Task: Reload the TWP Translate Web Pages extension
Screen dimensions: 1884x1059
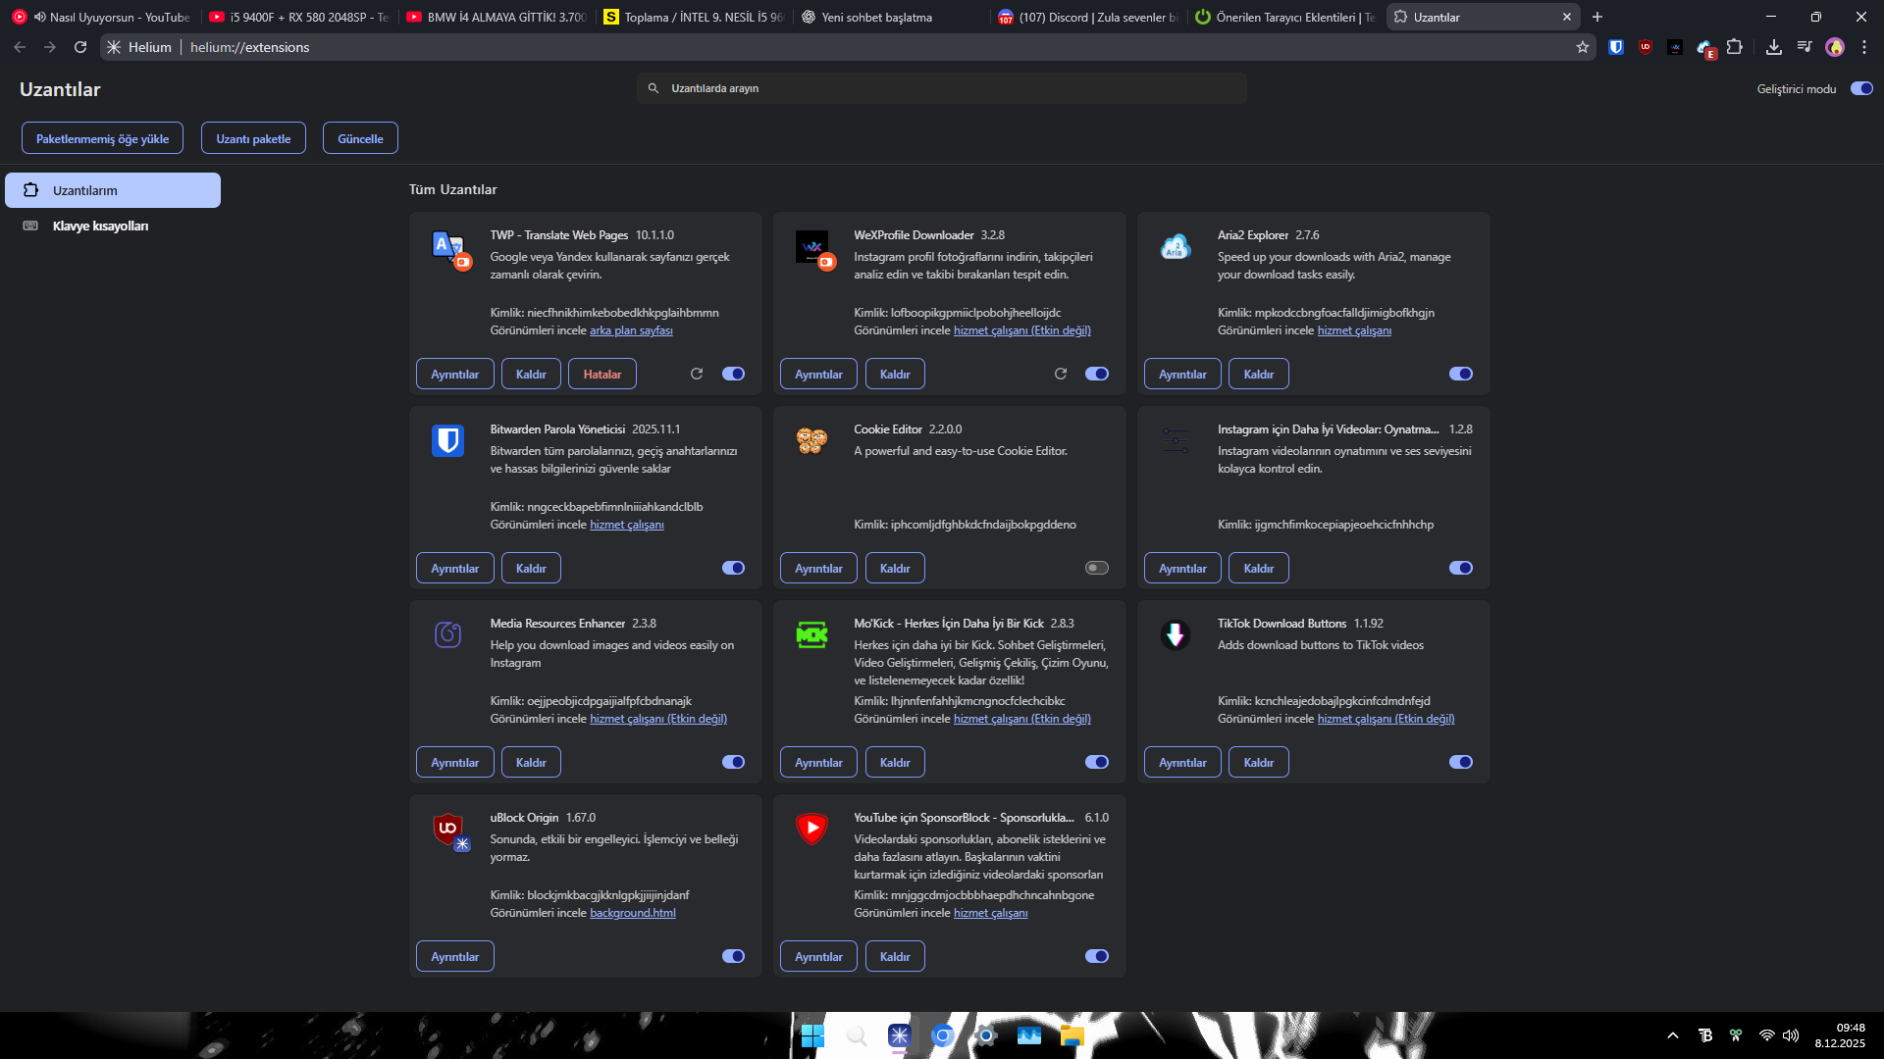Action: [697, 374]
